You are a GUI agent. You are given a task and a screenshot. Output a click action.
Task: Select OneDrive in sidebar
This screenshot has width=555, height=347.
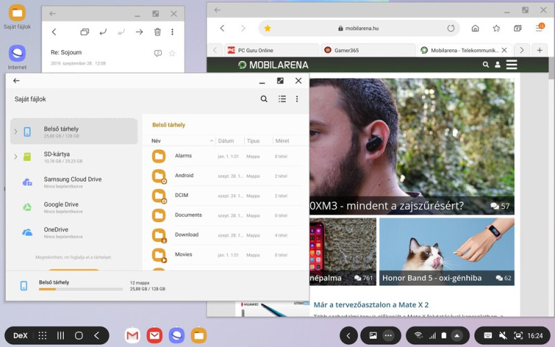click(x=74, y=232)
